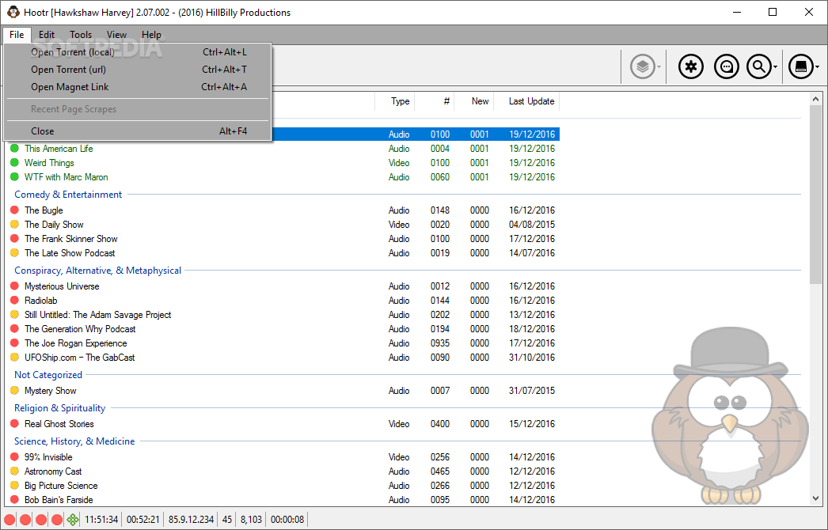The image size is (828, 530).
Task: Click the 04/08/2015 date for The Daily Show
Action: coord(532,225)
